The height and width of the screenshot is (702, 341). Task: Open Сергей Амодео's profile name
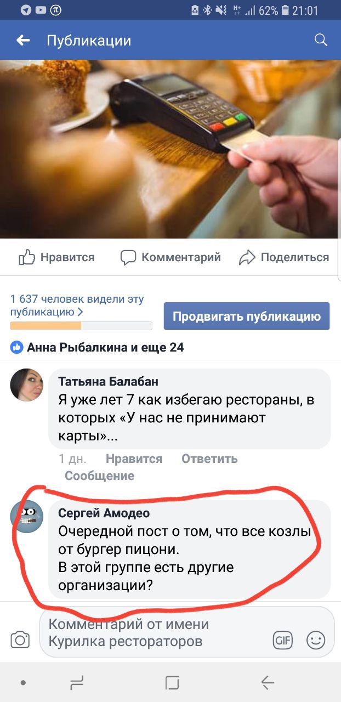(x=104, y=513)
